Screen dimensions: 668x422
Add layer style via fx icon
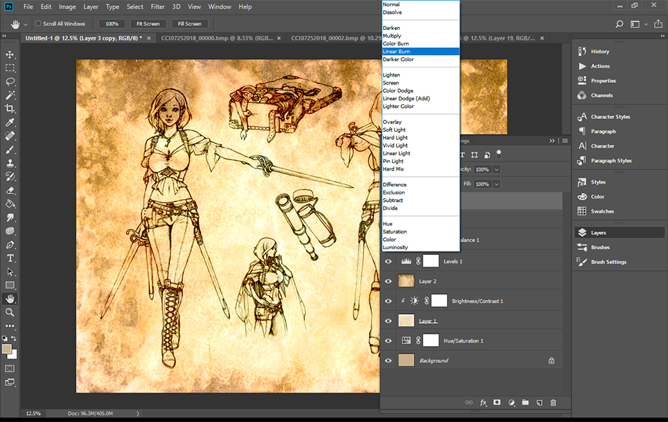click(x=483, y=403)
